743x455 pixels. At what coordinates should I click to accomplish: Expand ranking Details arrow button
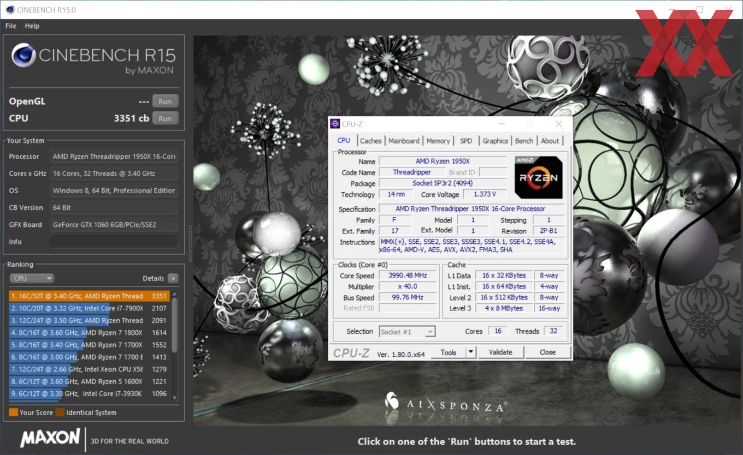173,278
